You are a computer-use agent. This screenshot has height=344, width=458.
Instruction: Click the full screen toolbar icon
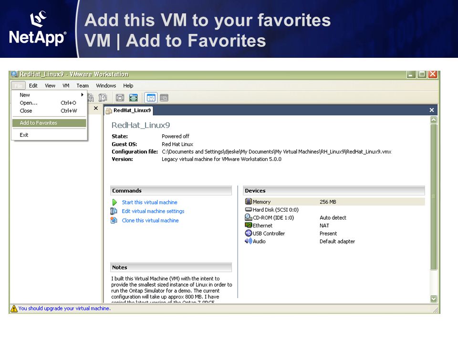click(120, 97)
